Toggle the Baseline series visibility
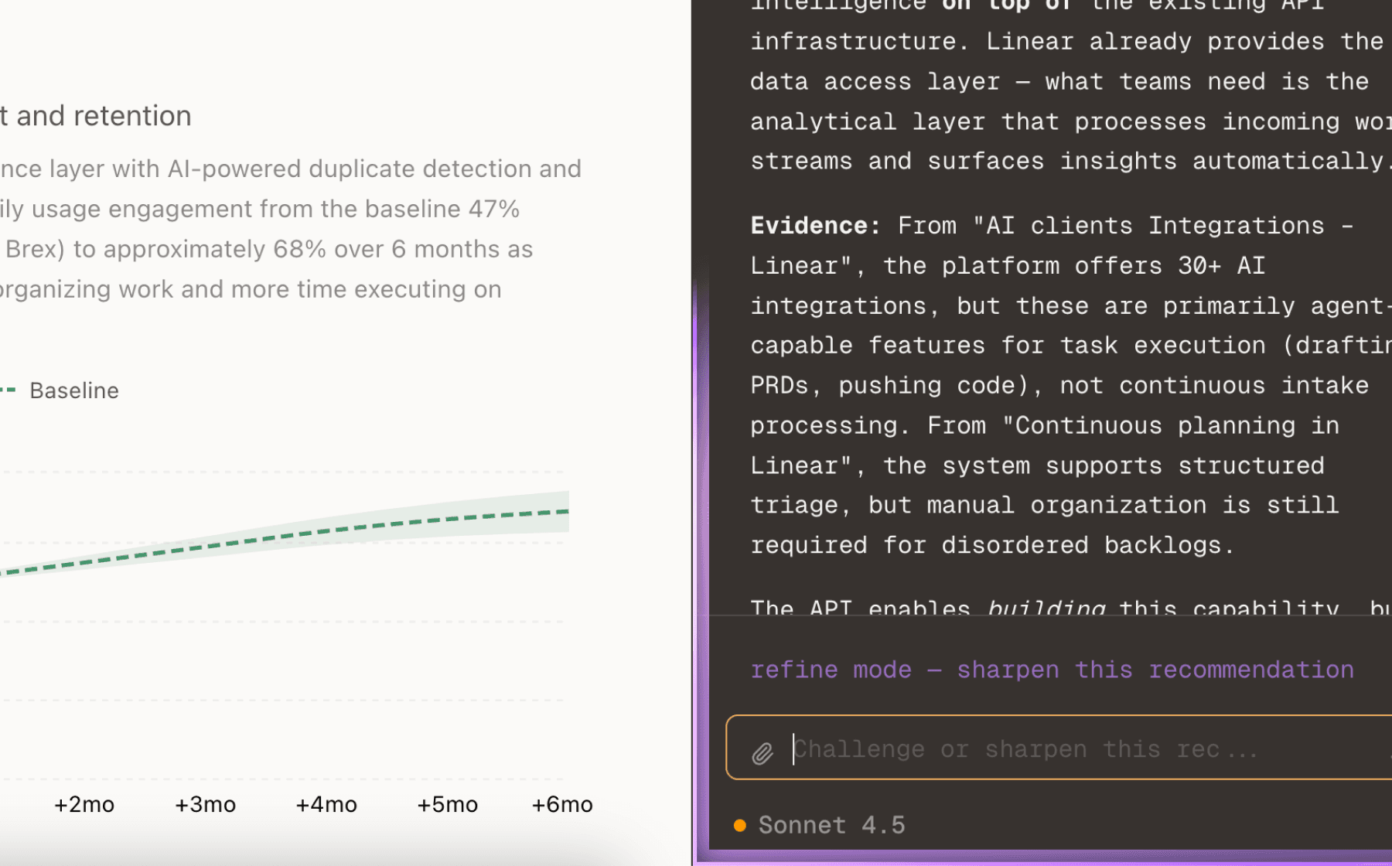Viewport: 1392px width, 866px height. click(73, 390)
